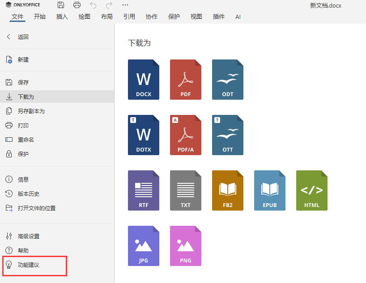The width and height of the screenshot is (366, 283).
Task: Save the document as JPG image
Action: (144, 246)
